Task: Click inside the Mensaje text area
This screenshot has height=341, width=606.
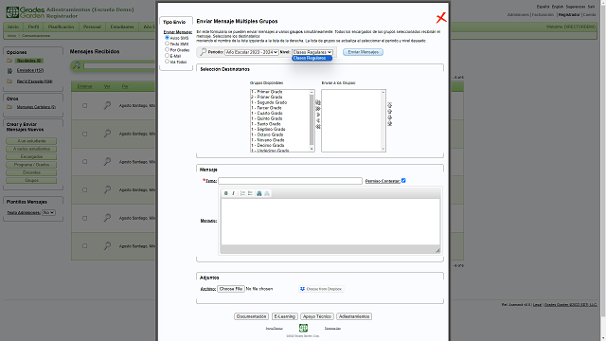Action: pyautogui.click(x=330, y=222)
